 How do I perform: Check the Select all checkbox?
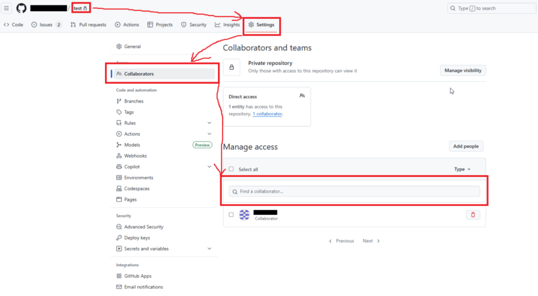231,169
